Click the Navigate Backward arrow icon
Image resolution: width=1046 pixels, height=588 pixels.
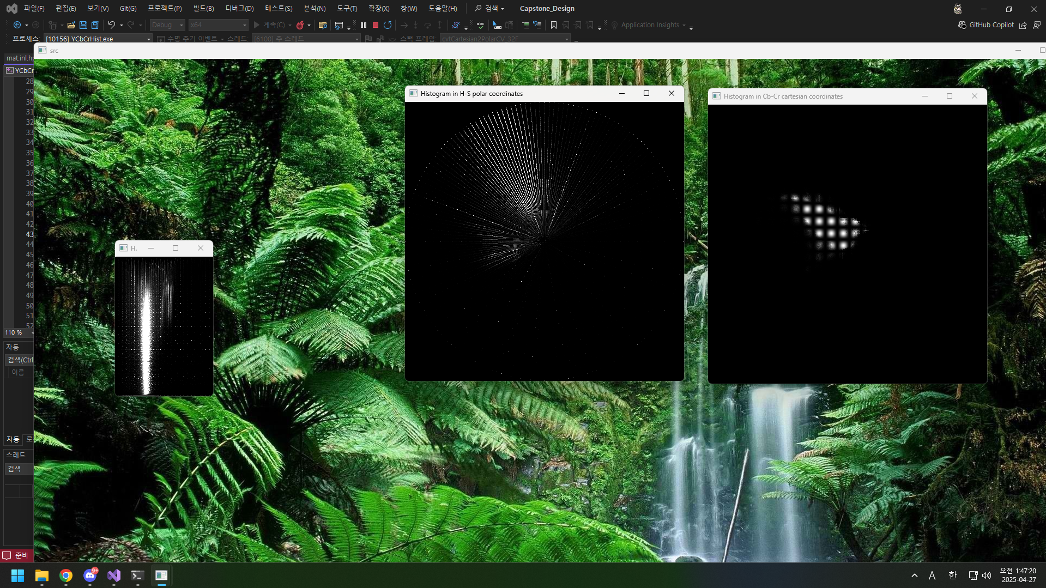(x=17, y=25)
